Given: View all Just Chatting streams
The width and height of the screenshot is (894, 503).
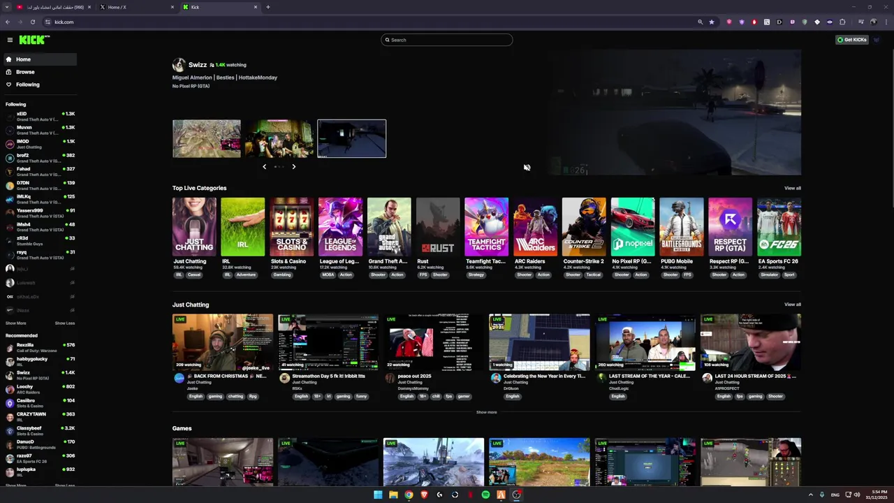Looking at the screenshot, I should pyautogui.click(x=792, y=305).
